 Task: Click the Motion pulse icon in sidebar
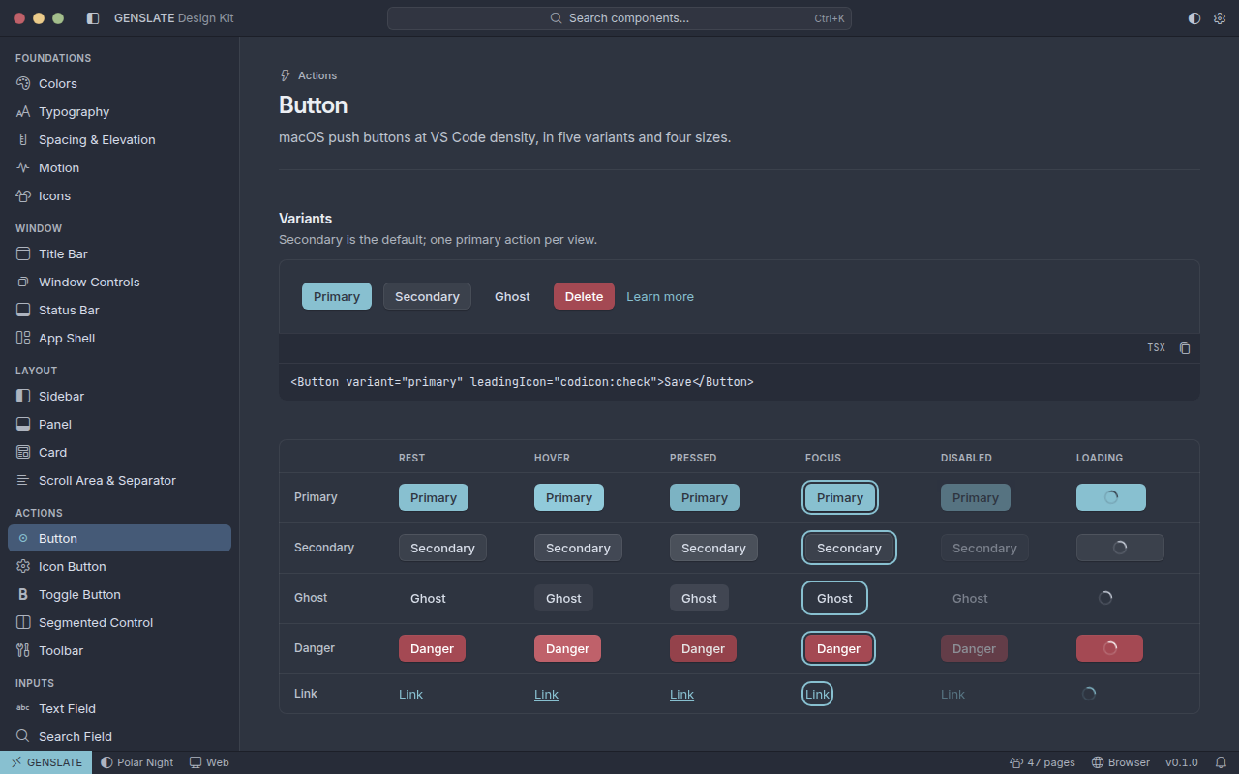coord(23,168)
